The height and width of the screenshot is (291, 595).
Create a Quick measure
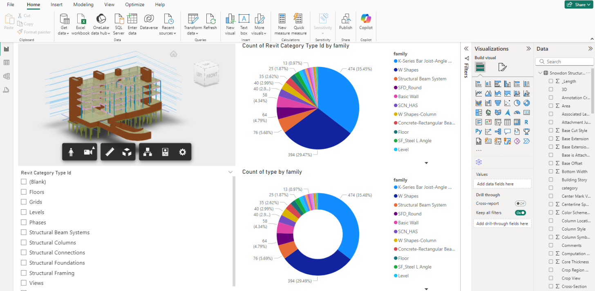click(299, 24)
